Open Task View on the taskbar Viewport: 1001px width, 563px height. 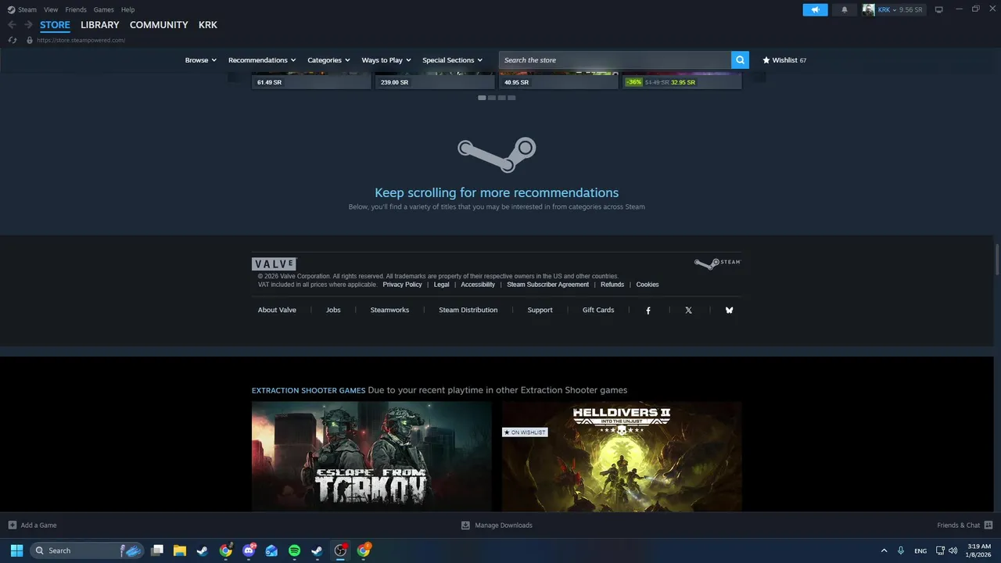click(x=157, y=550)
